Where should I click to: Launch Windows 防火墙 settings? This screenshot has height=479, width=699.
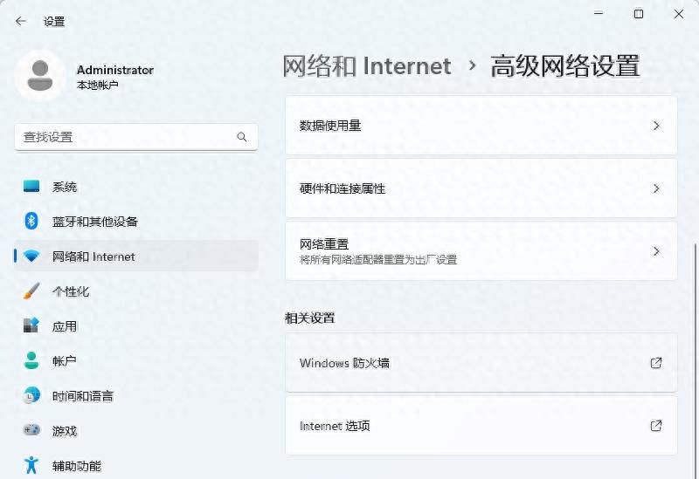click(x=481, y=363)
